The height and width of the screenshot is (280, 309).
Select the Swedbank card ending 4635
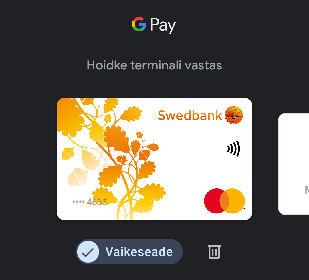point(154,159)
